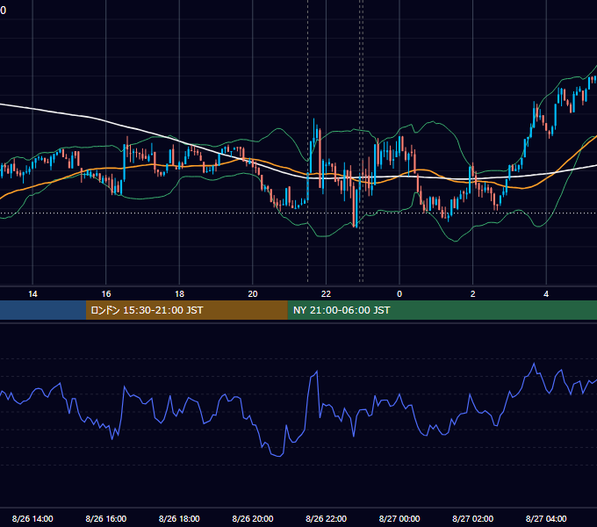The width and height of the screenshot is (597, 527).
Task: Click hour label 14 on price chart axis
Action: click(x=32, y=294)
